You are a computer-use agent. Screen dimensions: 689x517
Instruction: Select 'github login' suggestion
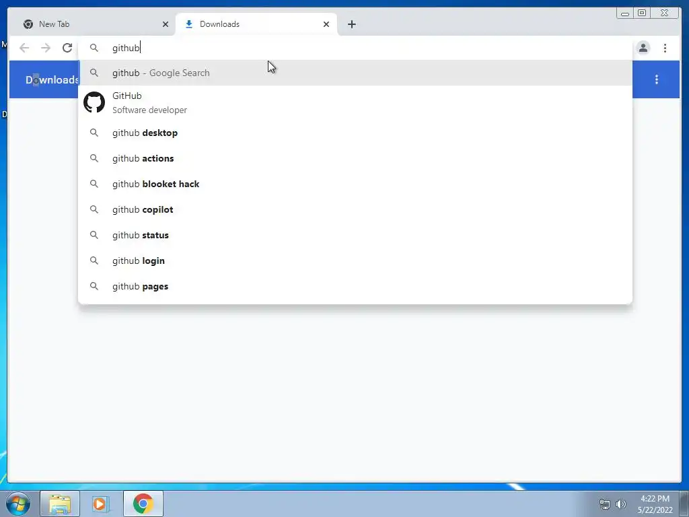355,261
